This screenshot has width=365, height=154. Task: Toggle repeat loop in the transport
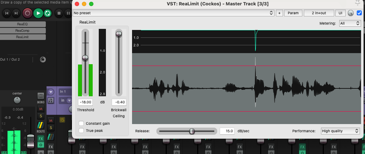pos(48,13)
